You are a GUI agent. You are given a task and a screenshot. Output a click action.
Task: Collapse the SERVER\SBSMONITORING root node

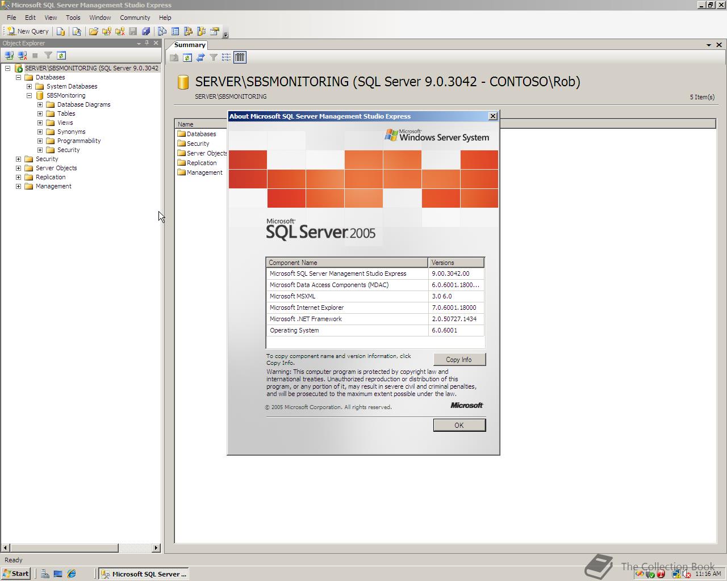click(7, 68)
